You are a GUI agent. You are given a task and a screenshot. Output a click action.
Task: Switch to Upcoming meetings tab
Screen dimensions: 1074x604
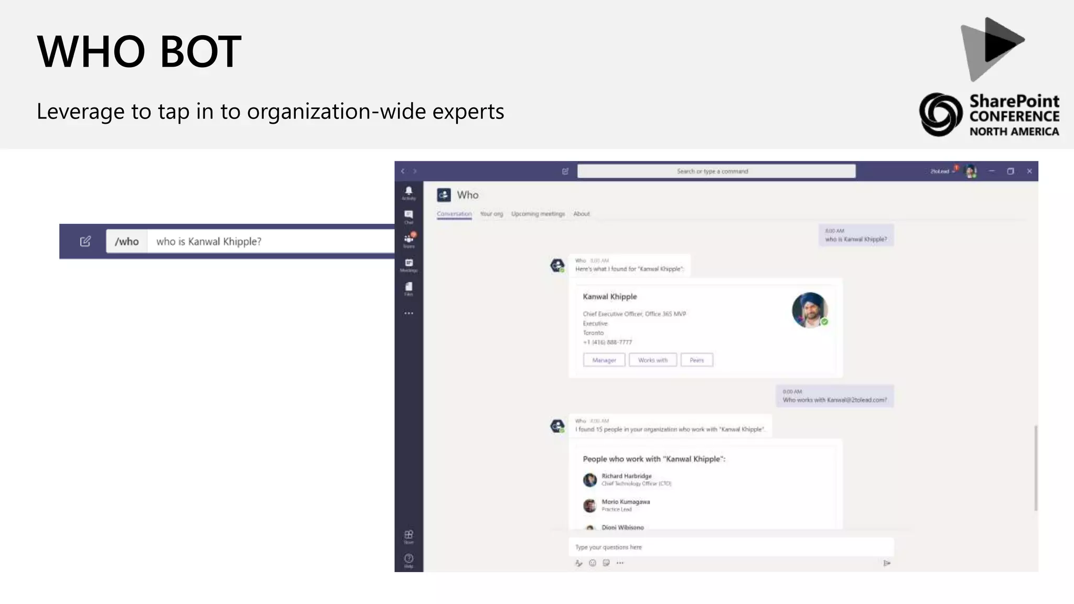click(x=538, y=214)
